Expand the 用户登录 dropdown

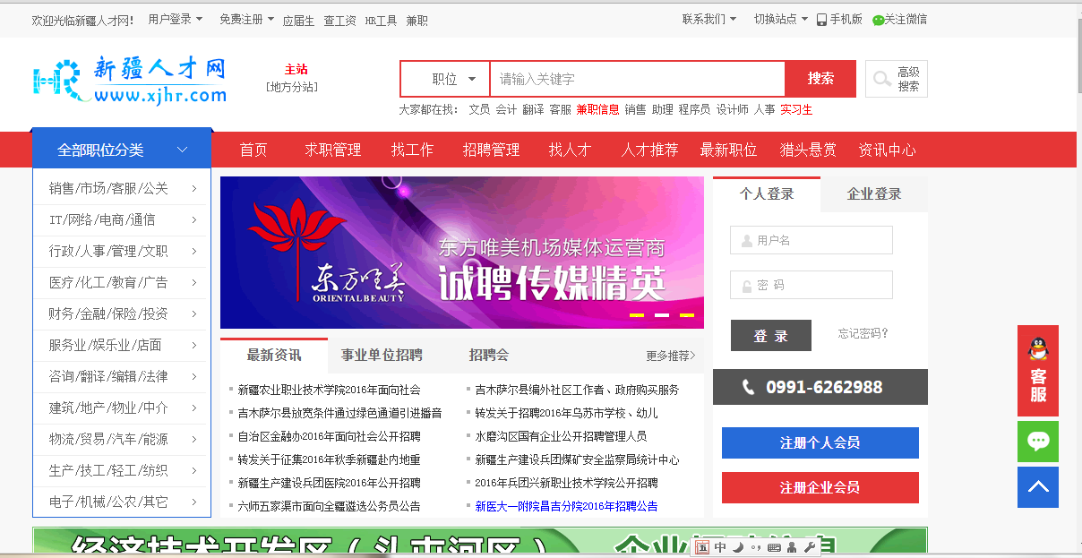[x=176, y=19]
